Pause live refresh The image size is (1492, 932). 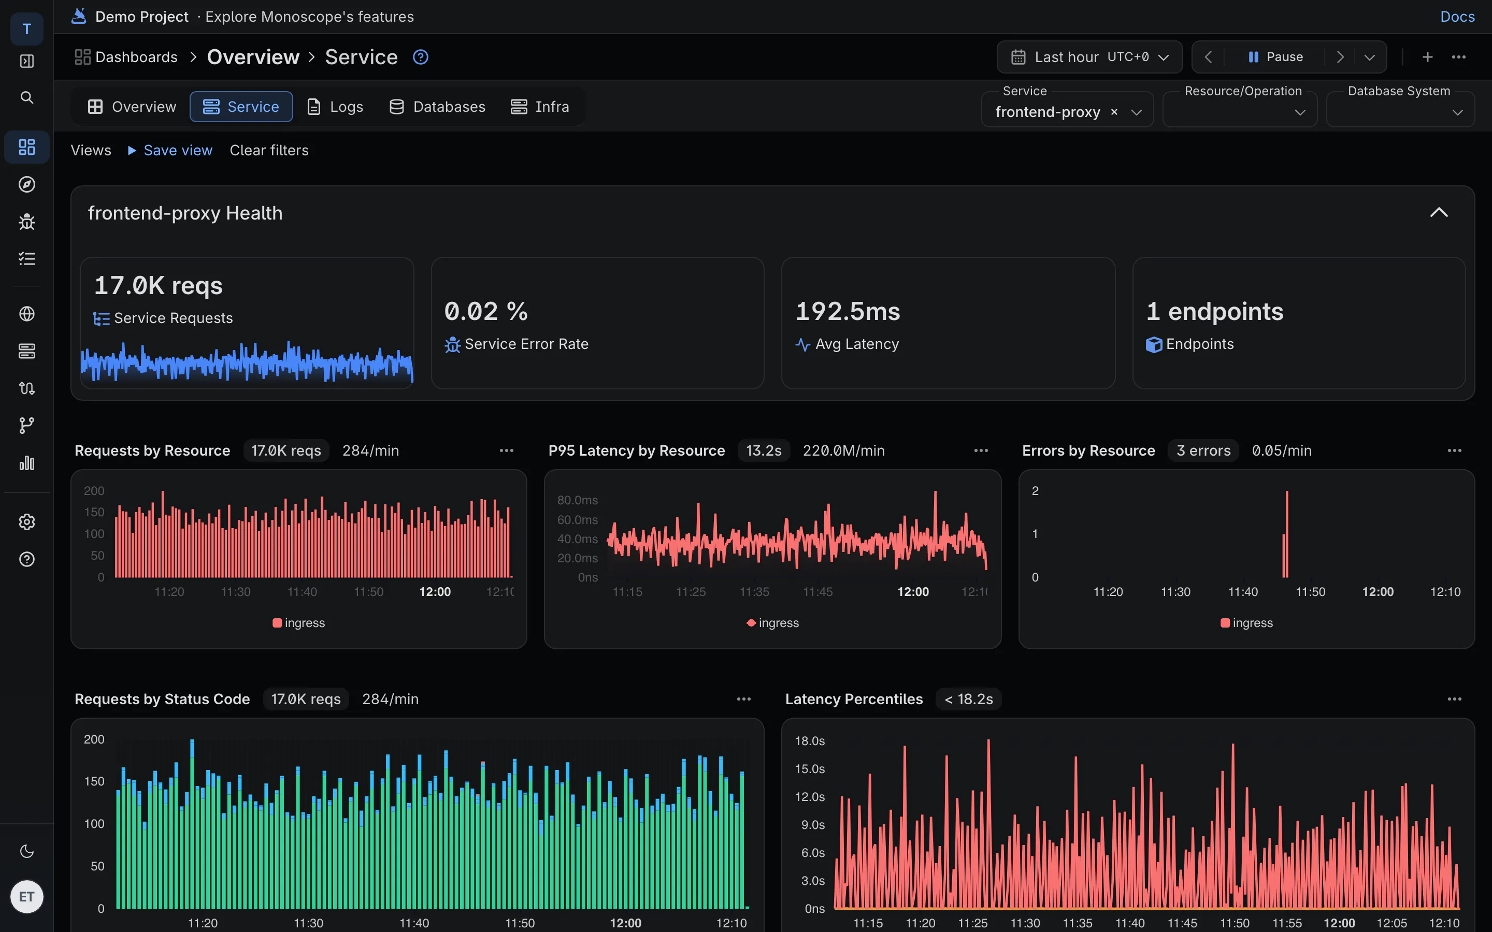[x=1275, y=57]
